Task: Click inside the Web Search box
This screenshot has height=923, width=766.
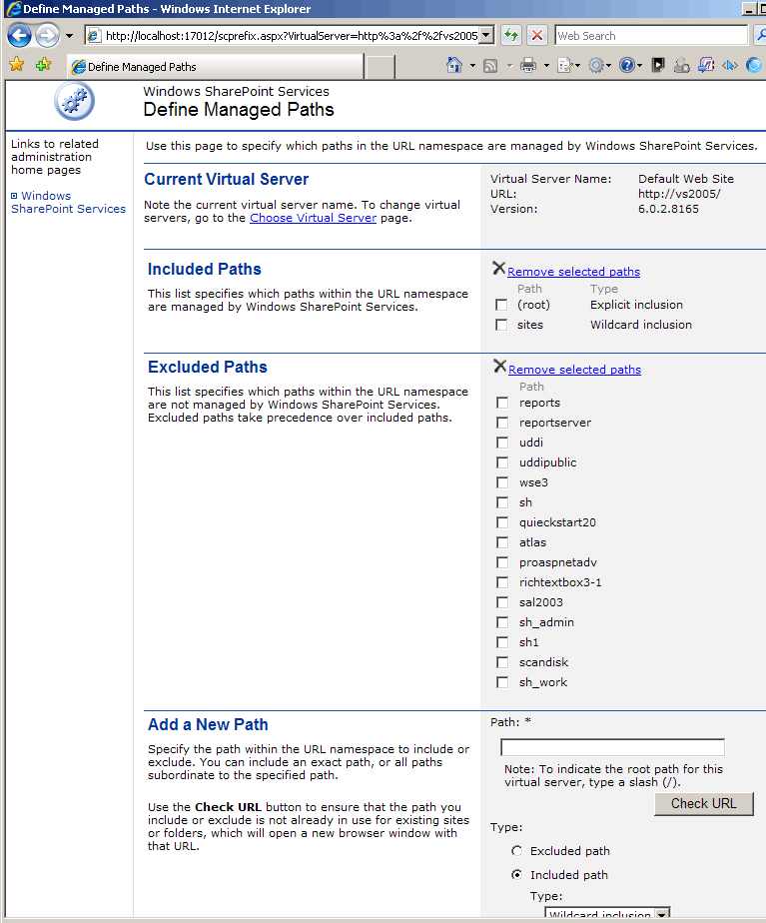Action: (x=651, y=35)
